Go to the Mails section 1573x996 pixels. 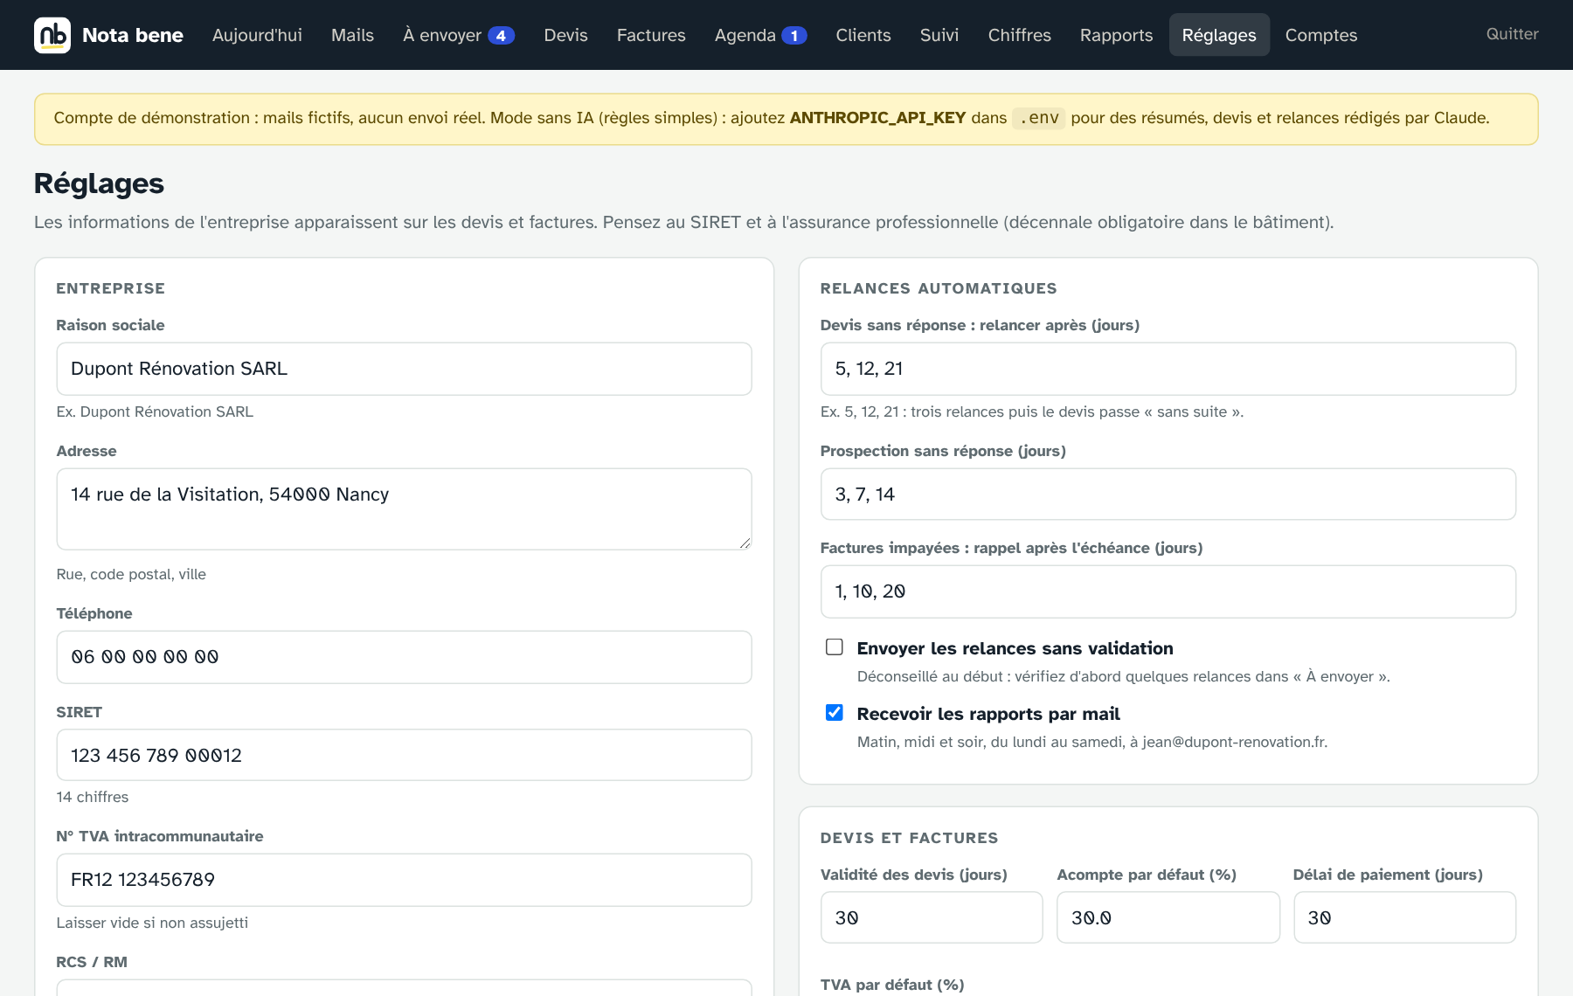click(x=352, y=35)
